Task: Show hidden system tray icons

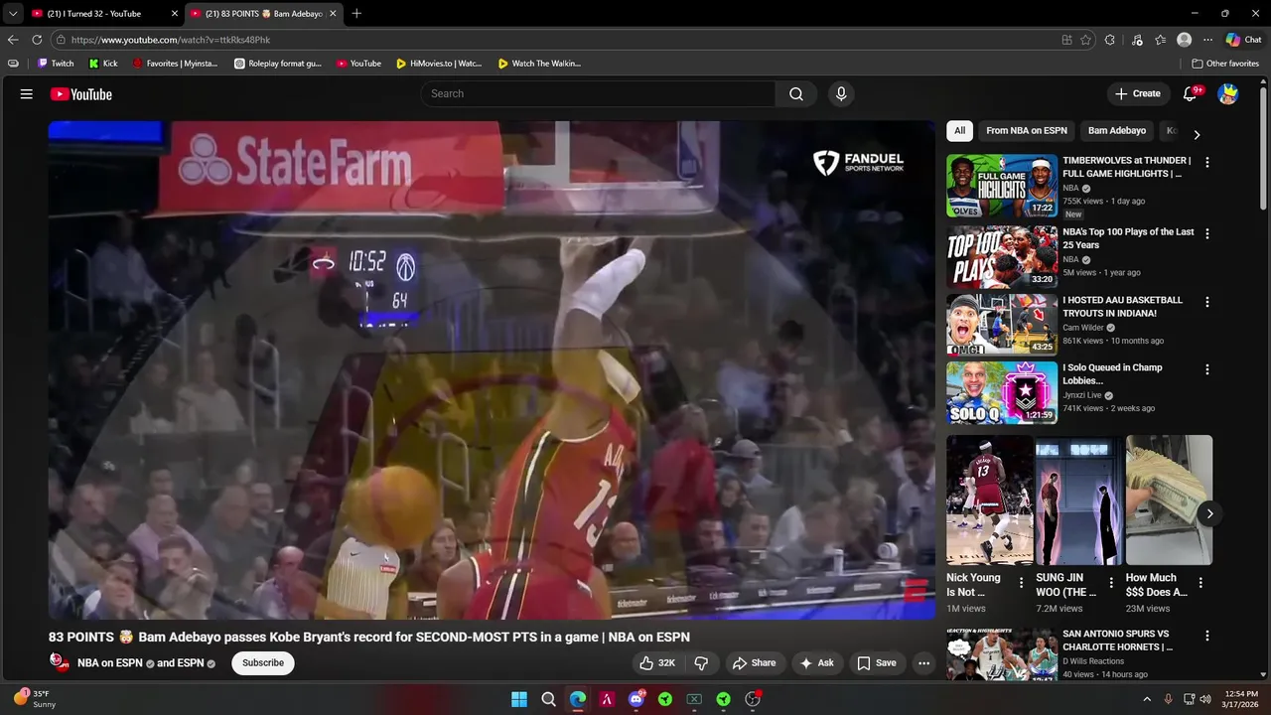Action: (x=1146, y=699)
